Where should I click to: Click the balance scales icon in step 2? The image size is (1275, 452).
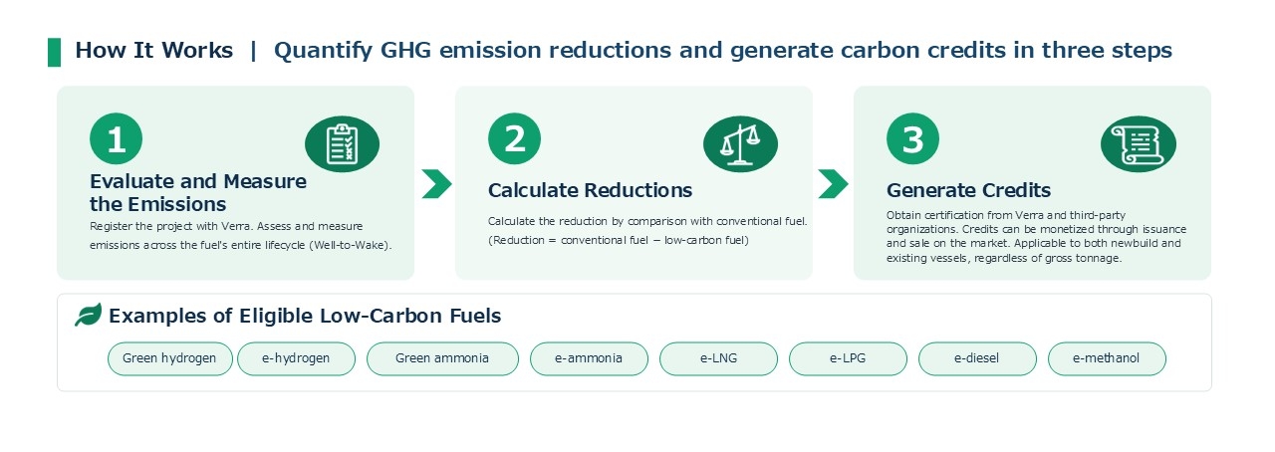click(x=740, y=144)
